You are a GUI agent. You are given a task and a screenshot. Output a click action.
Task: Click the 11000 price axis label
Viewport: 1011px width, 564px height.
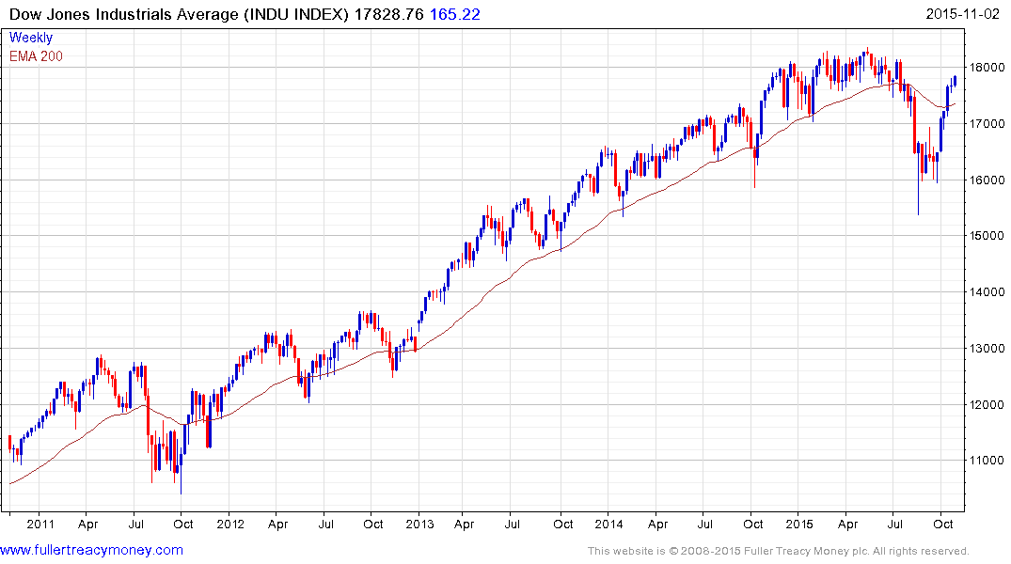click(x=987, y=461)
